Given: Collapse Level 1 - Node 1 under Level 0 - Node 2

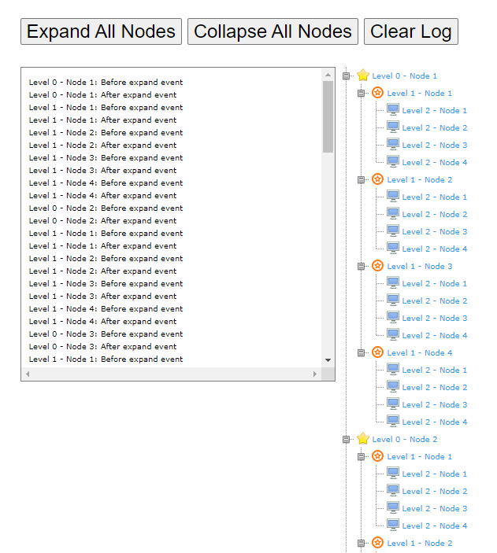Looking at the screenshot, I should click(361, 457).
